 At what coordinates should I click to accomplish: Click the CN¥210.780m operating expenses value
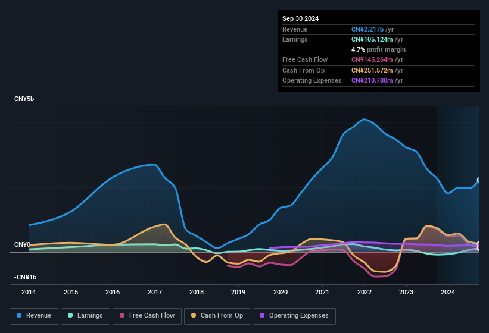coord(372,80)
